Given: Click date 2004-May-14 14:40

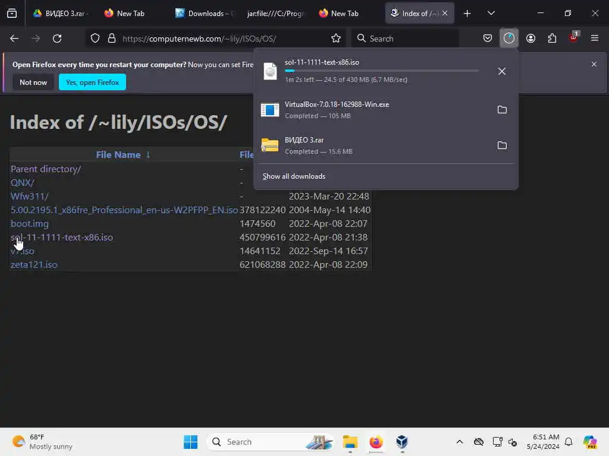Looking at the screenshot, I should pos(329,210).
